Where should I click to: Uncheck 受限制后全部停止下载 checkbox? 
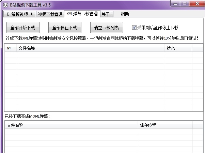134,28
